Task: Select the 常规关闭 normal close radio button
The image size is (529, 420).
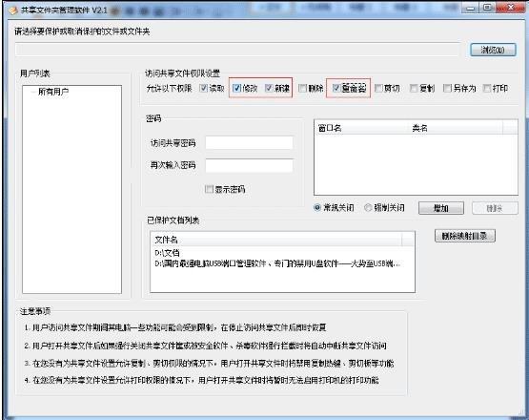Action: tap(317, 207)
